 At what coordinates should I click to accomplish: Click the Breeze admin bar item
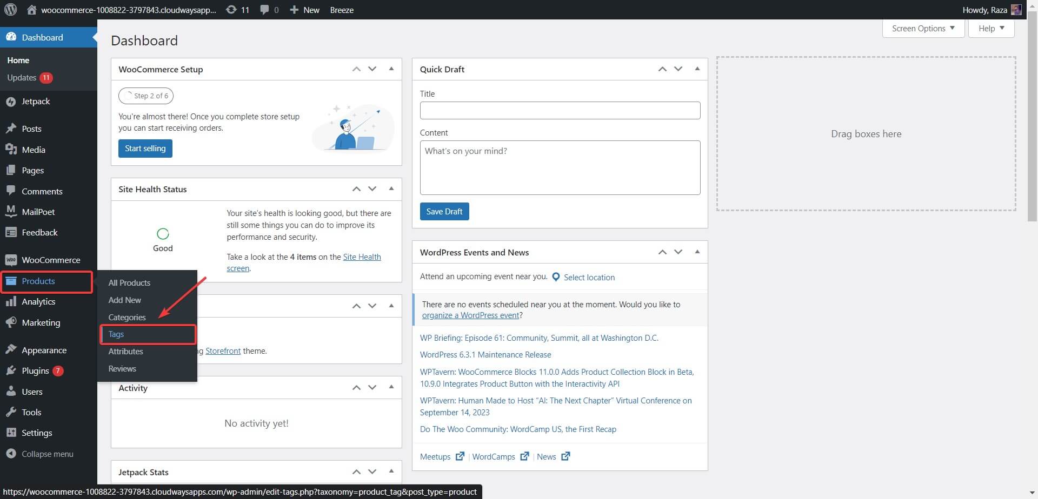[x=342, y=10]
